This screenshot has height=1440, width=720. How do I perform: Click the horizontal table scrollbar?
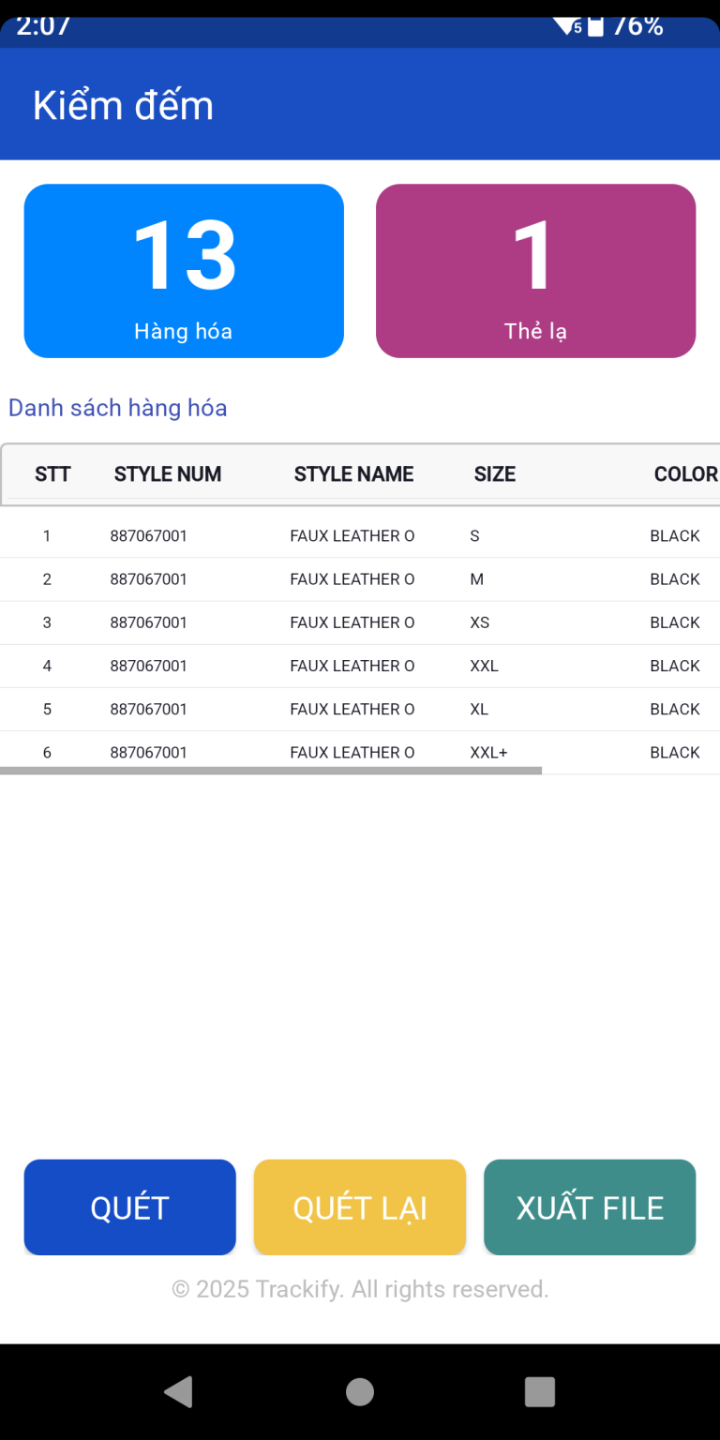tap(271, 771)
